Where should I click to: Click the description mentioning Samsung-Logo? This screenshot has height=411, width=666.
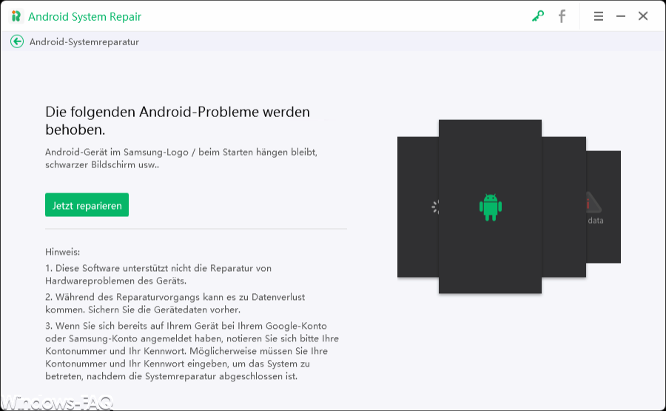(181, 158)
